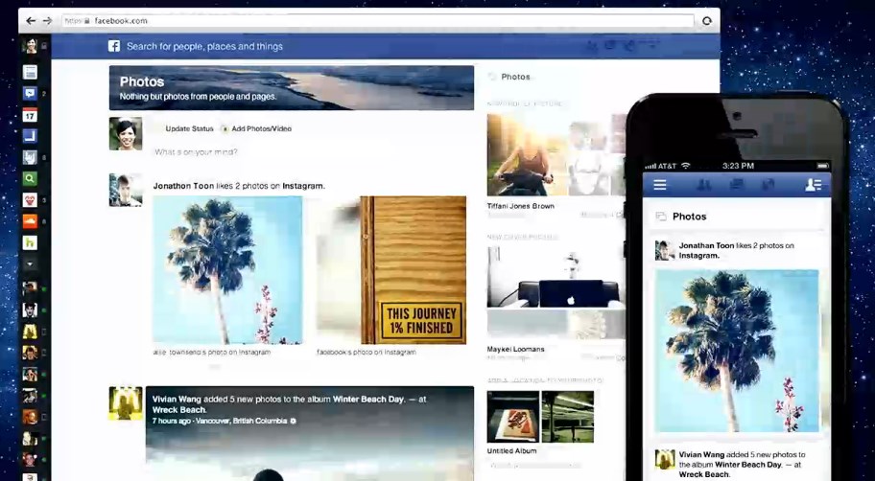Open the first Untitled Album thumbnail
Image resolution: width=875 pixels, height=481 pixels.
513,417
